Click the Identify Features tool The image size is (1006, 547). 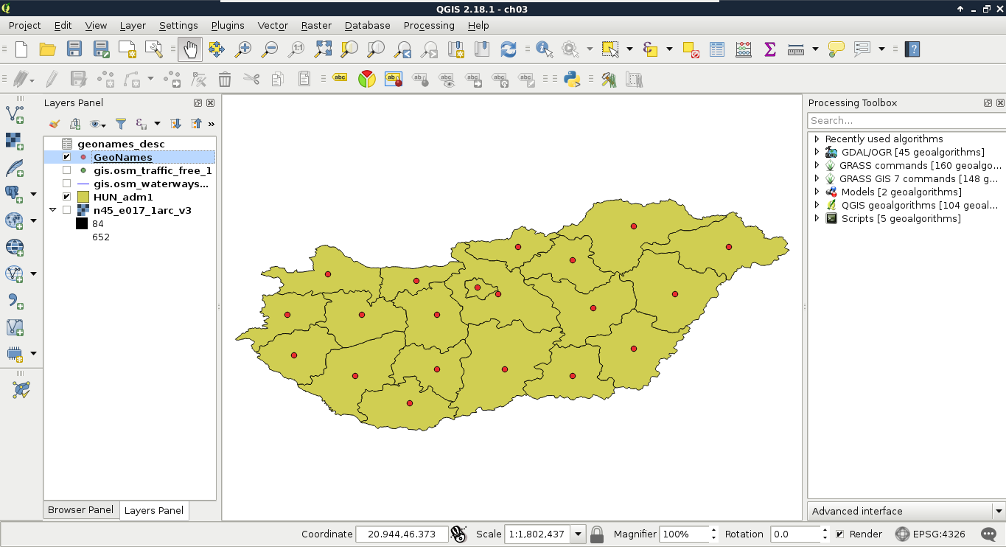click(x=544, y=49)
